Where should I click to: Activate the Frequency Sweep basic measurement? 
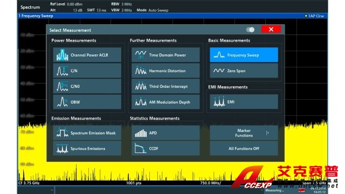tap(244, 55)
